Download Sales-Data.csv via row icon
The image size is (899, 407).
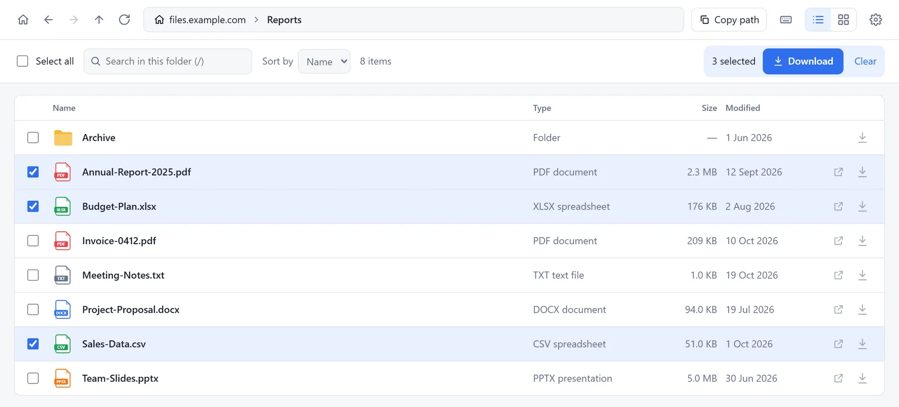(862, 344)
